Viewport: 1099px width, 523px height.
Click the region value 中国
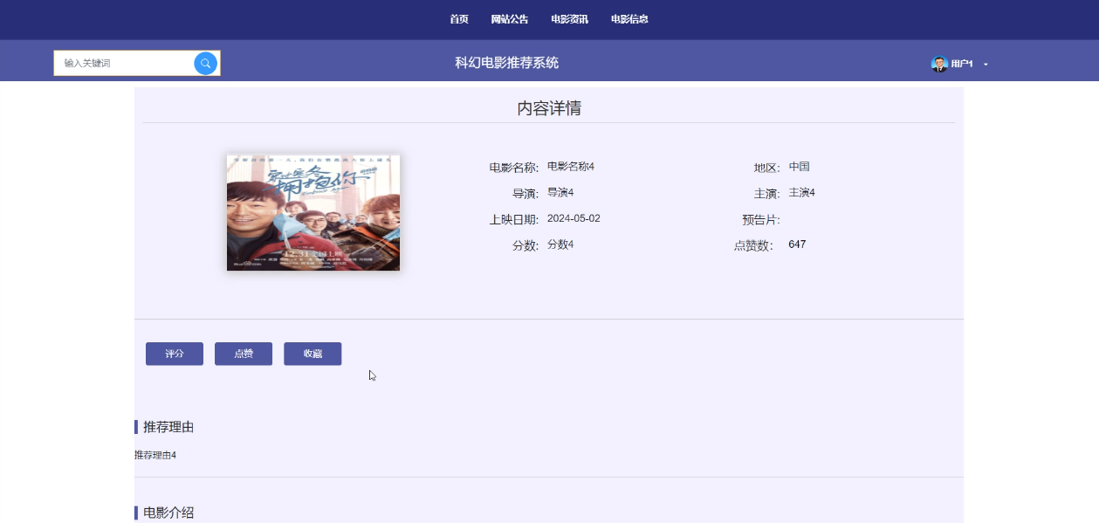800,166
